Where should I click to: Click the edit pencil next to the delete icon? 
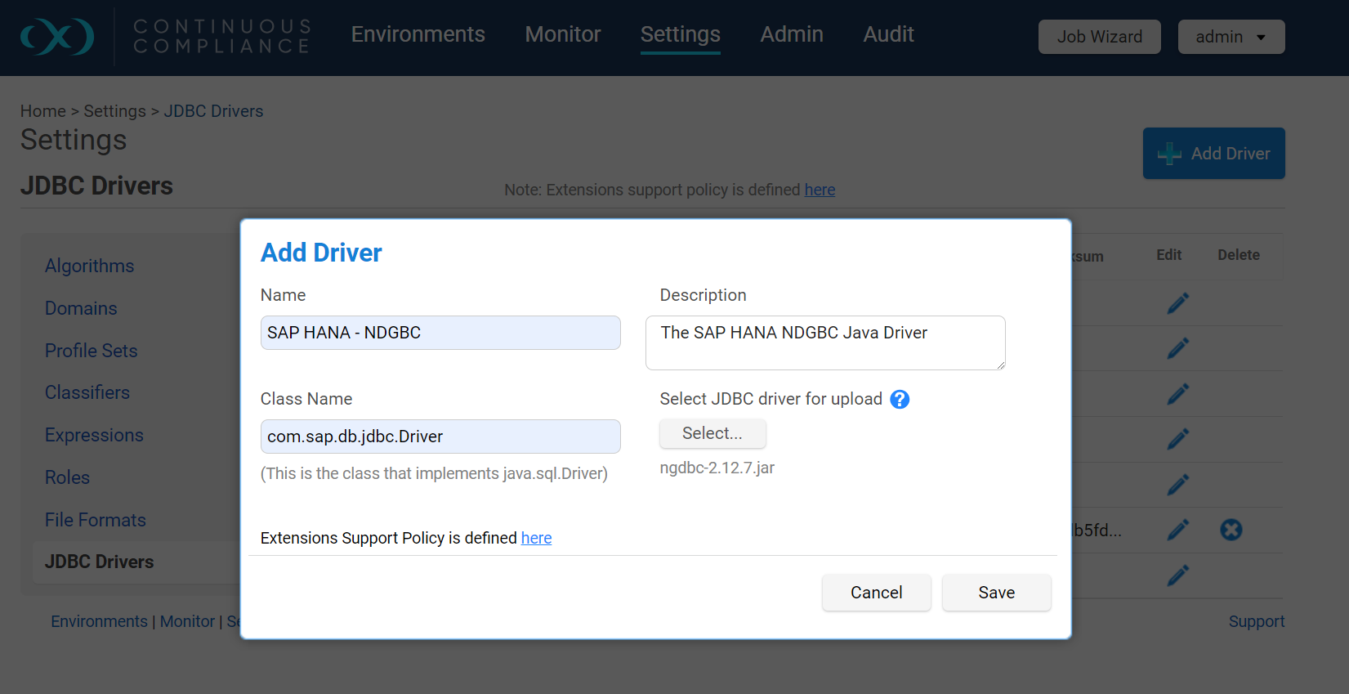point(1177,530)
